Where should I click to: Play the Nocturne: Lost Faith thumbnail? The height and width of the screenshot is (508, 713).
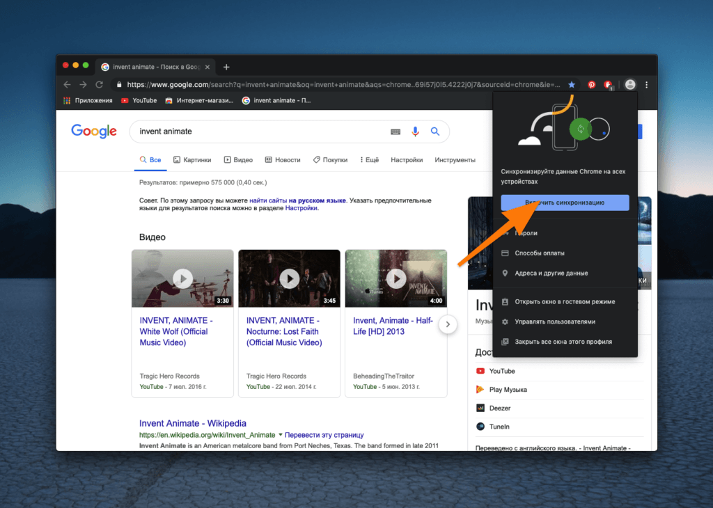[x=289, y=278]
